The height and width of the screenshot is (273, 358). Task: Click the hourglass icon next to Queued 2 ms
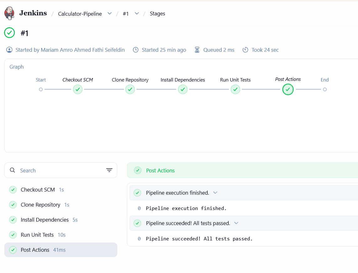[197, 50]
